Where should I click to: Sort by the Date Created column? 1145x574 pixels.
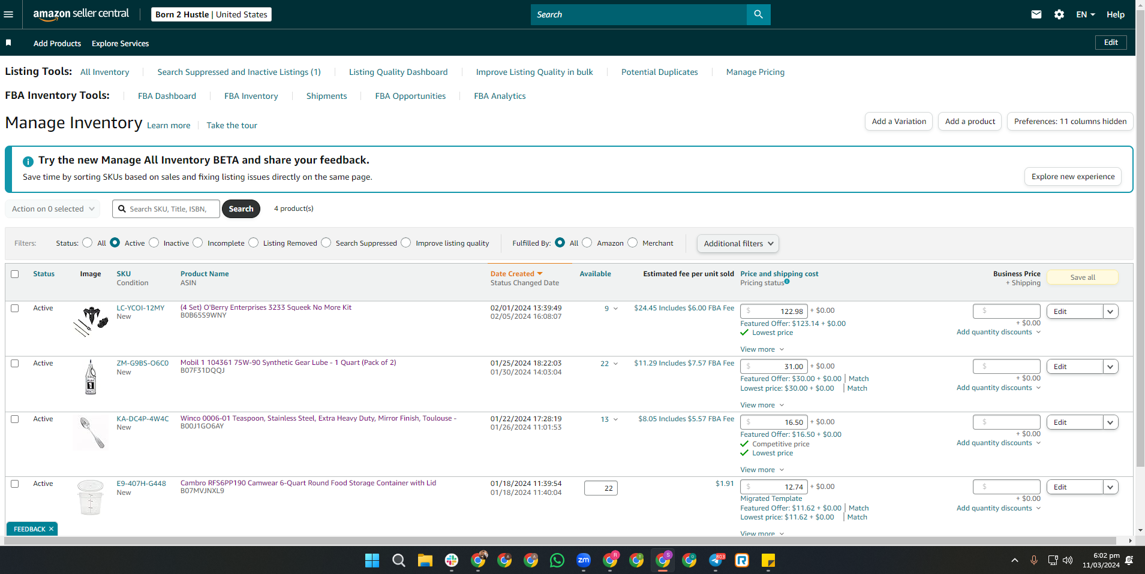(516, 274)
